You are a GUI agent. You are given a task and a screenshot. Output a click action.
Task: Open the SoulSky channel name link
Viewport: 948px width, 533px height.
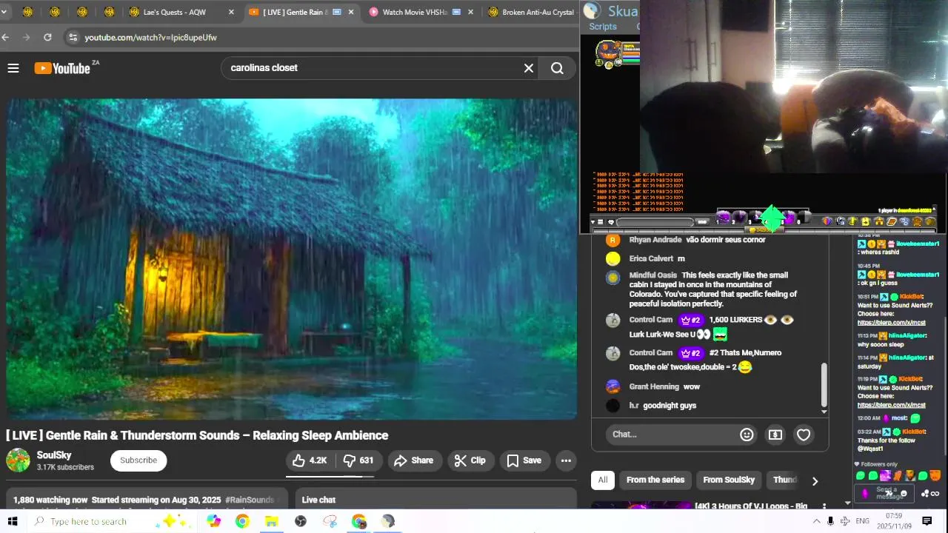tap(54, 455)
